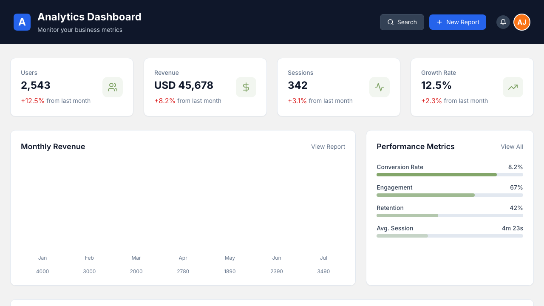The height and width of the screenshot is (306, 544).
Task: Click the Retention label
Action: pyautogui.click(x=390, y=208)
